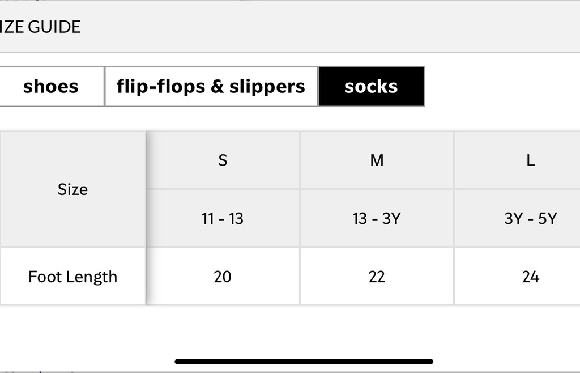Screen dimensions: 580x373
Task: Tap the L size column header
Action: [530, 160]
